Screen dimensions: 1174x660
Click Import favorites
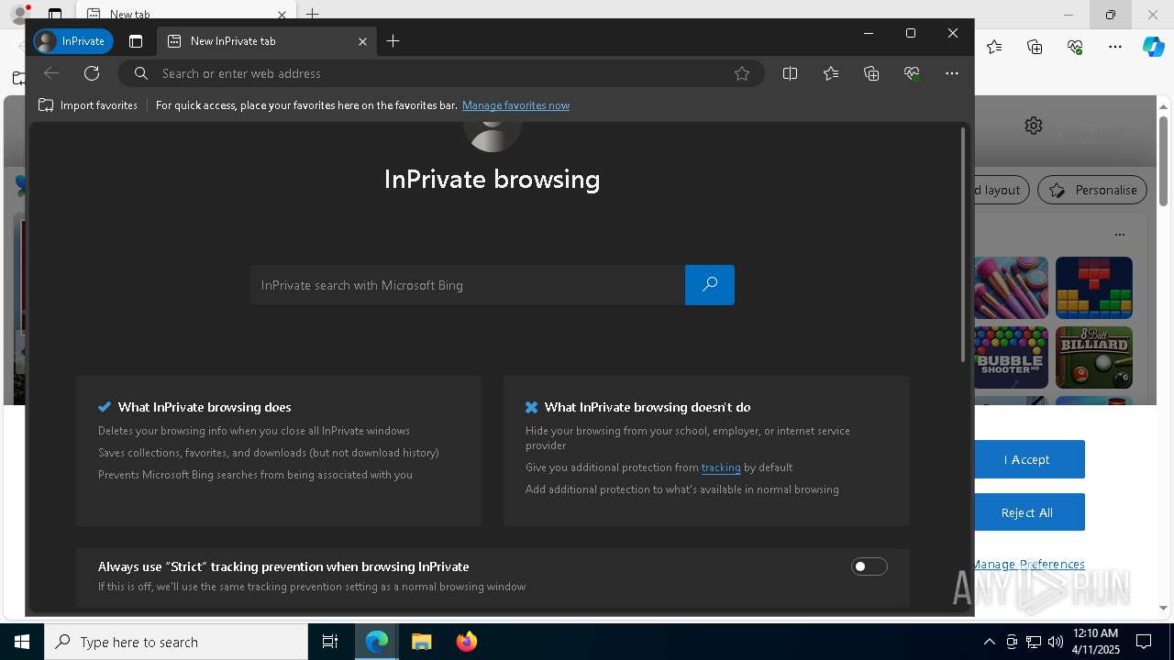coord(88,105)
